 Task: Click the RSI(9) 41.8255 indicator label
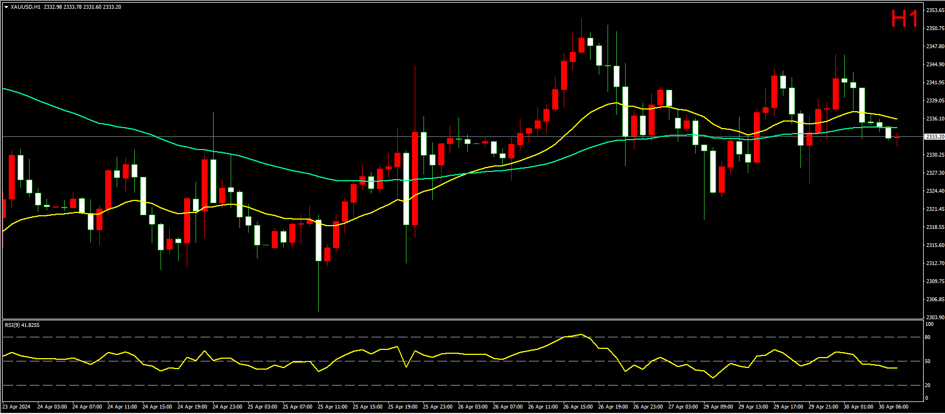[x=22, y=325]
